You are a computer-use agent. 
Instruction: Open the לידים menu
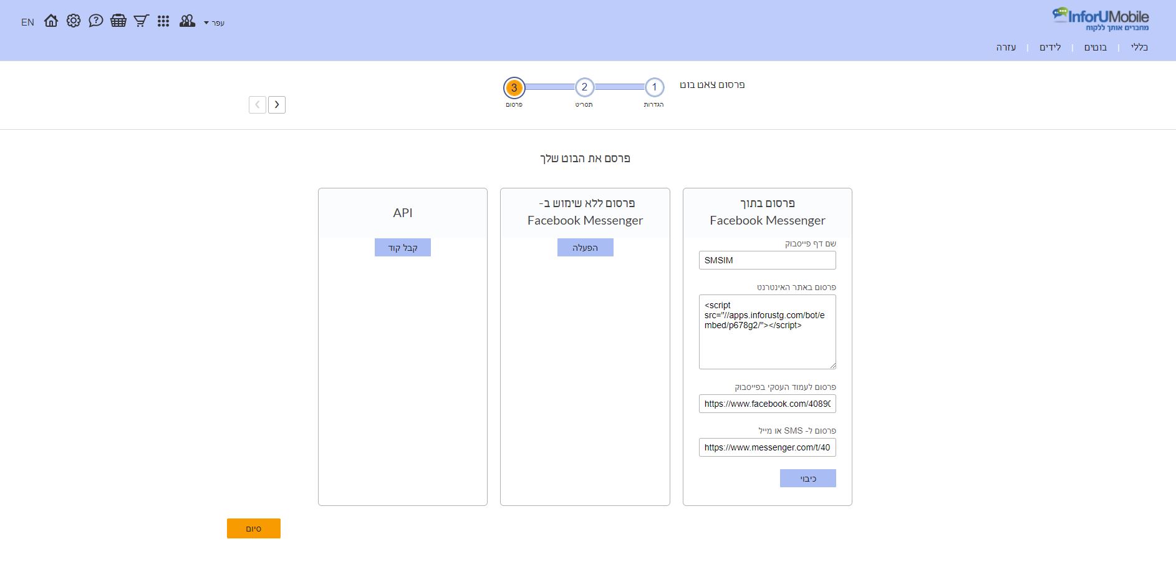pos(1050,47)
